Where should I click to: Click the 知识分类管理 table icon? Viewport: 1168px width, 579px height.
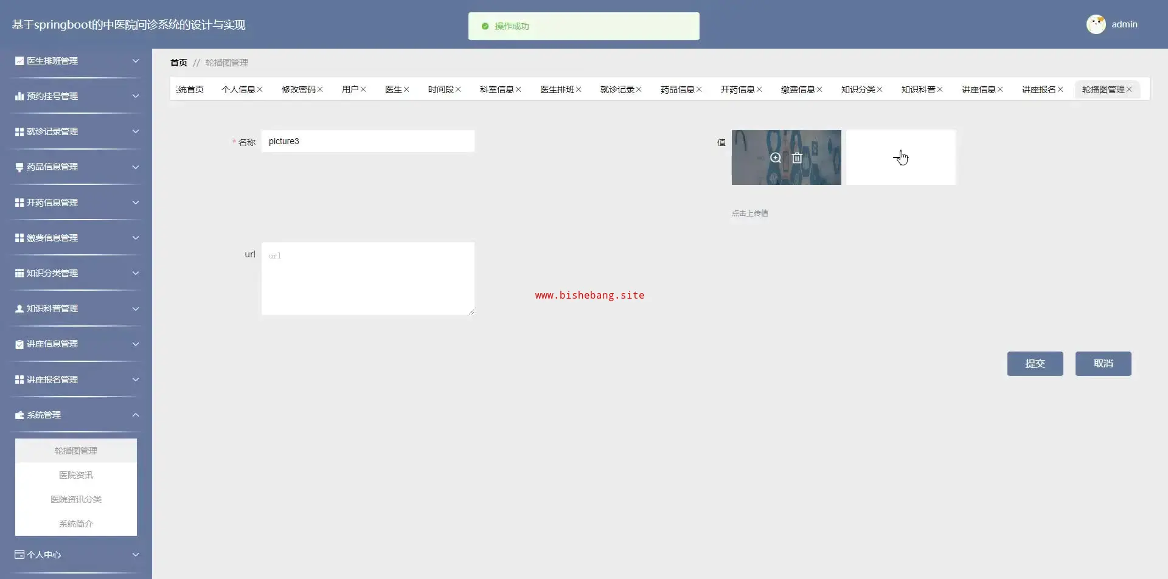pyautogui.click(x=19, y=273)
